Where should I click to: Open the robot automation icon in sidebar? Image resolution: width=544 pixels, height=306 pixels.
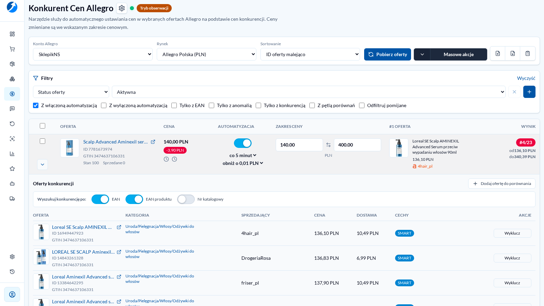pyautogui.click(x=12, y=184)
